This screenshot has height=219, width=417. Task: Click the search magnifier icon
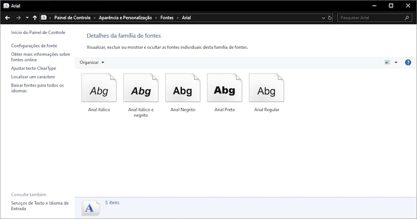406,18
